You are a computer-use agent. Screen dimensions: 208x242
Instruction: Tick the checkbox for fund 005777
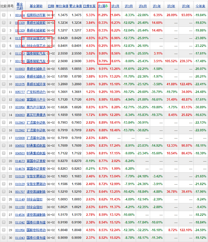click(4, 92)
